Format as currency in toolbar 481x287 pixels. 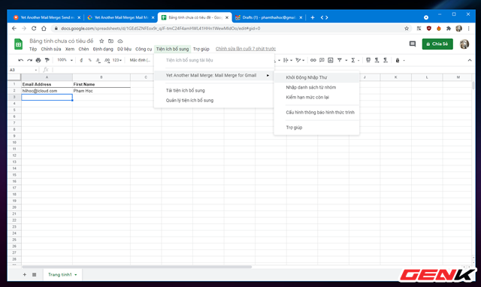(x=81, y=60)
